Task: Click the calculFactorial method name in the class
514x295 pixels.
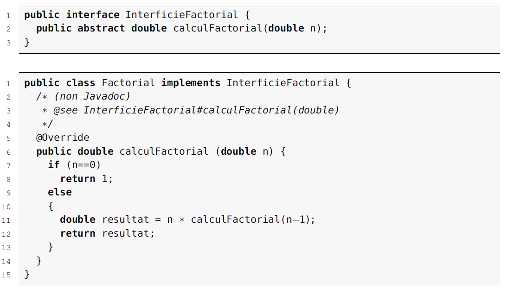Action: pyautogui.click(x=164, y=151)
